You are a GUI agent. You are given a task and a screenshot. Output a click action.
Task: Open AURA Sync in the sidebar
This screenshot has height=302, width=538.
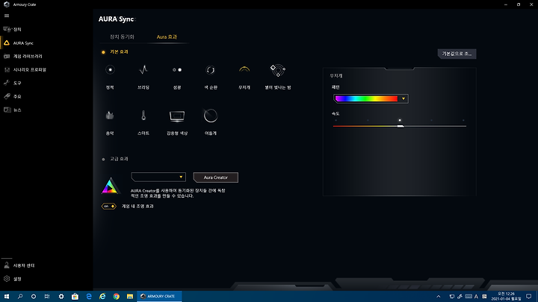[19, 43]
